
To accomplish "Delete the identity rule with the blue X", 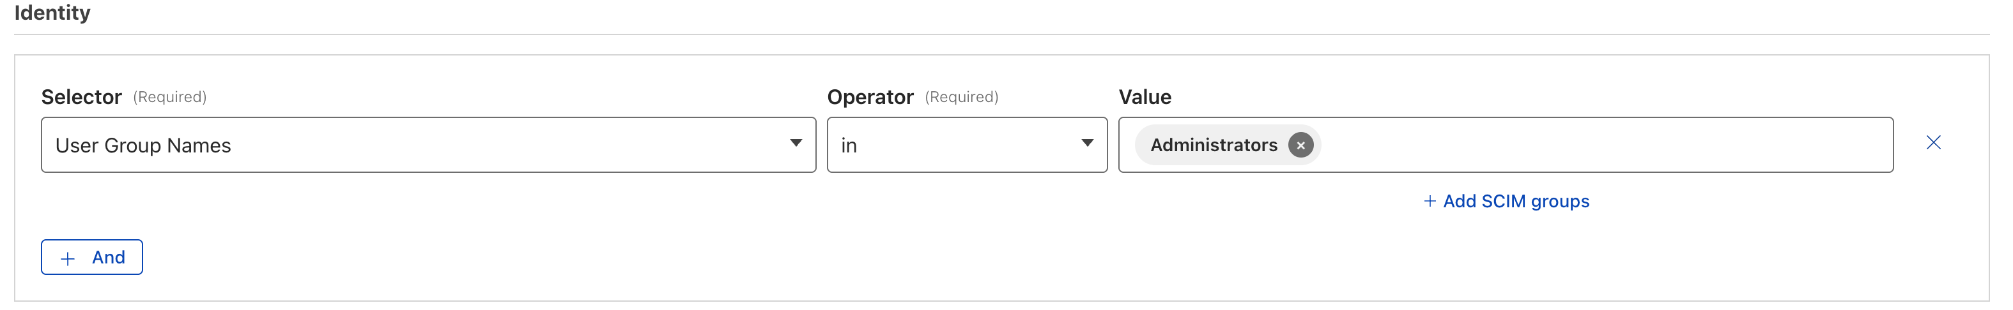I will point(1933,143).
